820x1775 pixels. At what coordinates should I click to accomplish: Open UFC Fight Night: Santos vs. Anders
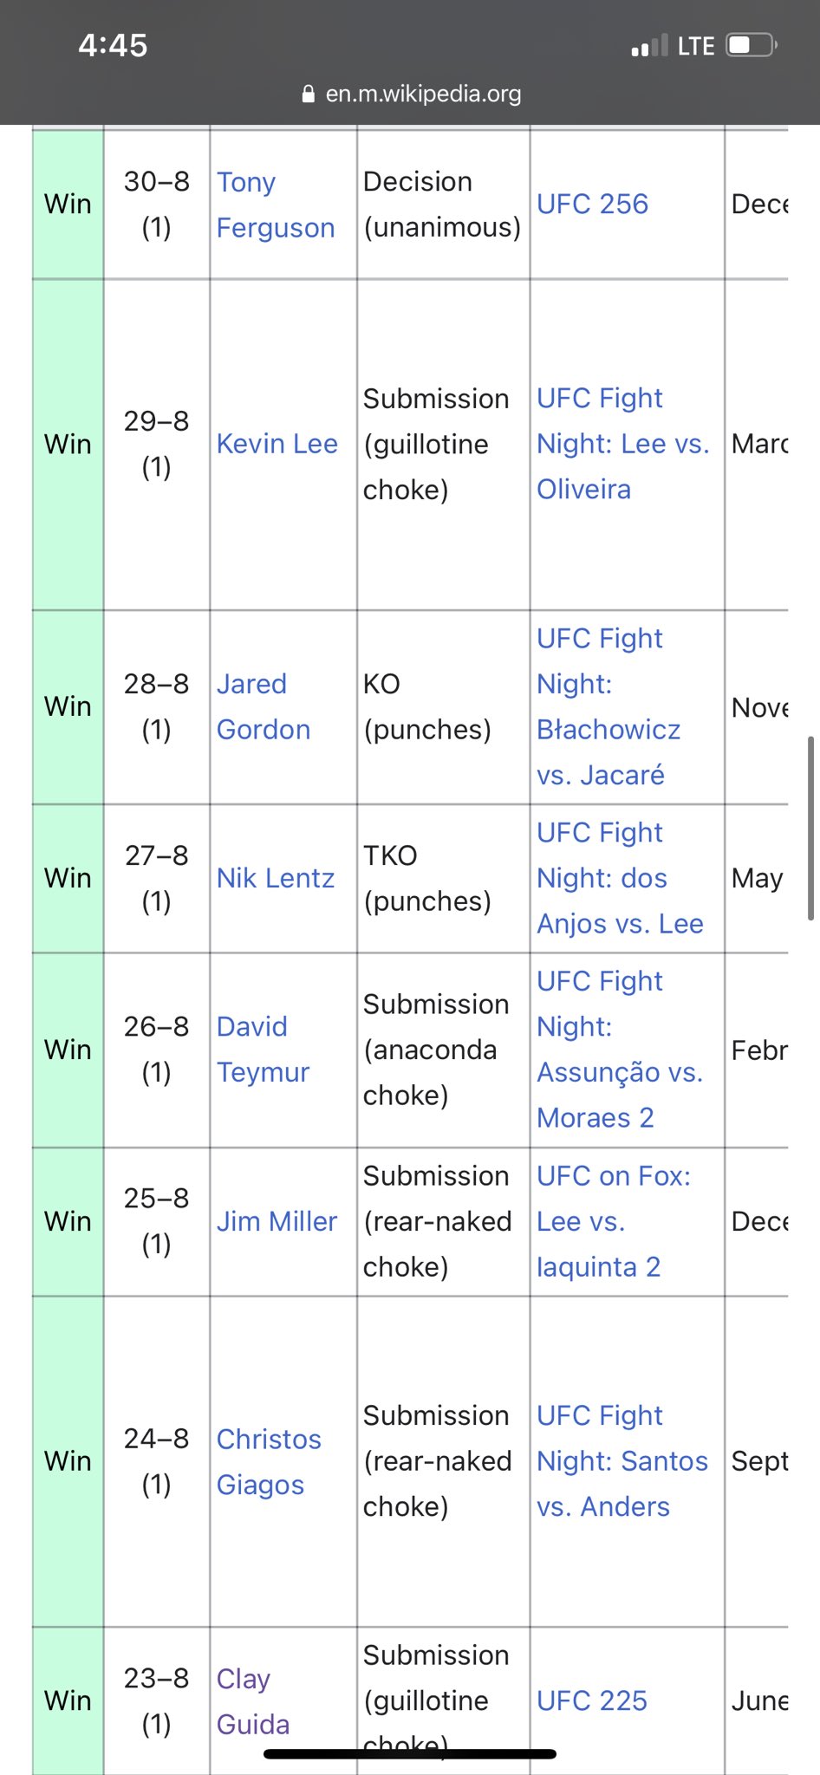[x=622, y=1461]
